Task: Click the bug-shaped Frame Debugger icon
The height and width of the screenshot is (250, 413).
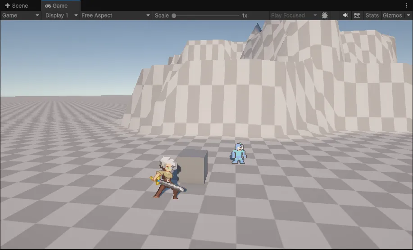Action: (325, 15)
